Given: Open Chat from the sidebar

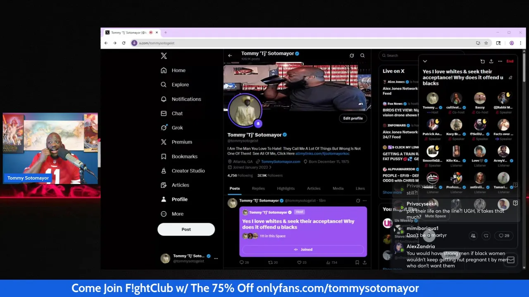Looking at the screenshot, I should coord(172,113).
